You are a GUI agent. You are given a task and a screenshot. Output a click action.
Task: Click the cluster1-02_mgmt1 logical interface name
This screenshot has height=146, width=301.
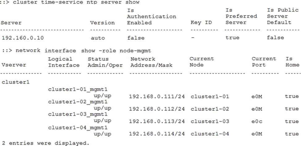[x=78, y=102]
